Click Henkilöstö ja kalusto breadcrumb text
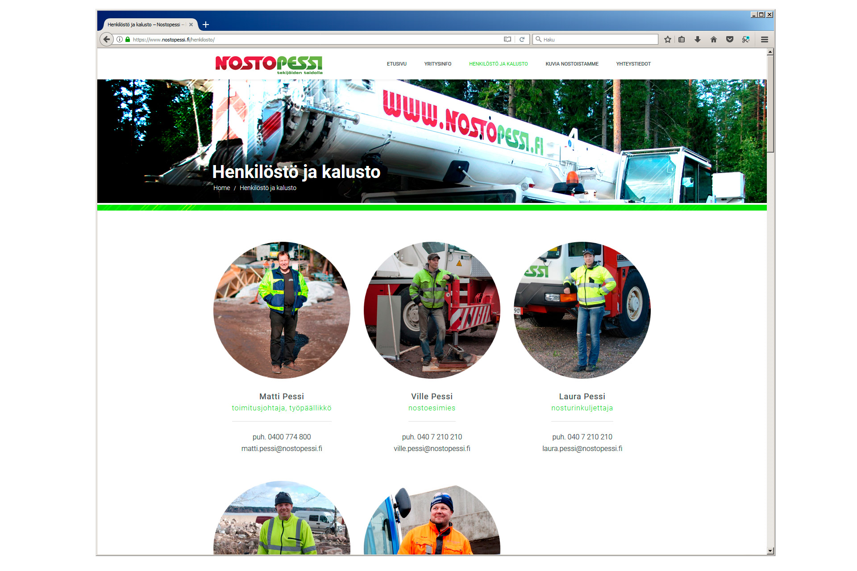 268,188
